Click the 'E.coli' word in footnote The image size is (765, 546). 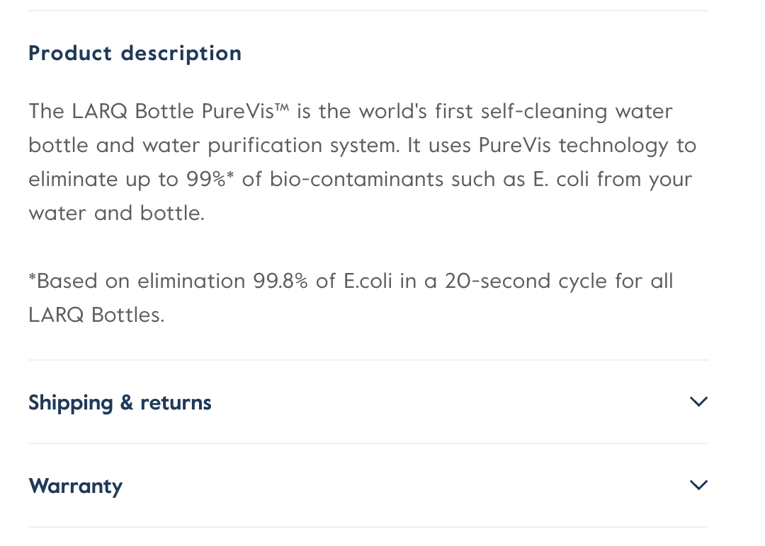(368, 281)
